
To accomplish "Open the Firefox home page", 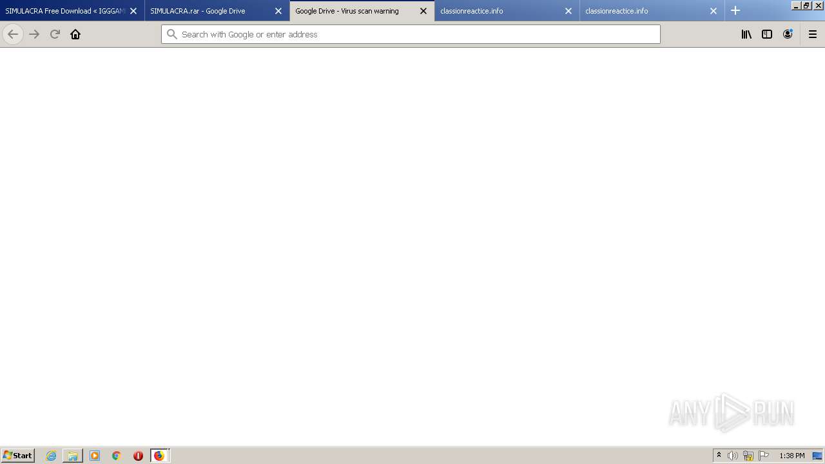I will click(75, 34).
